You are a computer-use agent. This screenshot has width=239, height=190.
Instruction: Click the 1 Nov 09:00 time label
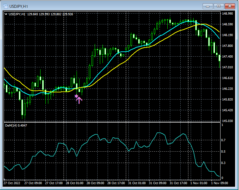[220, 183]
